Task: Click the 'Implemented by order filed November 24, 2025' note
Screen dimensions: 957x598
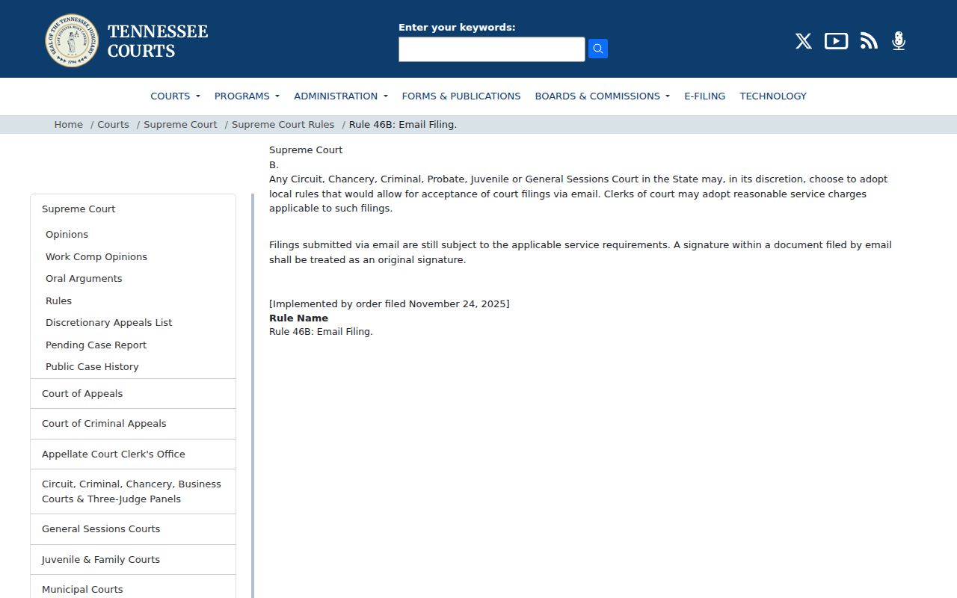Action: coord(389,304)
